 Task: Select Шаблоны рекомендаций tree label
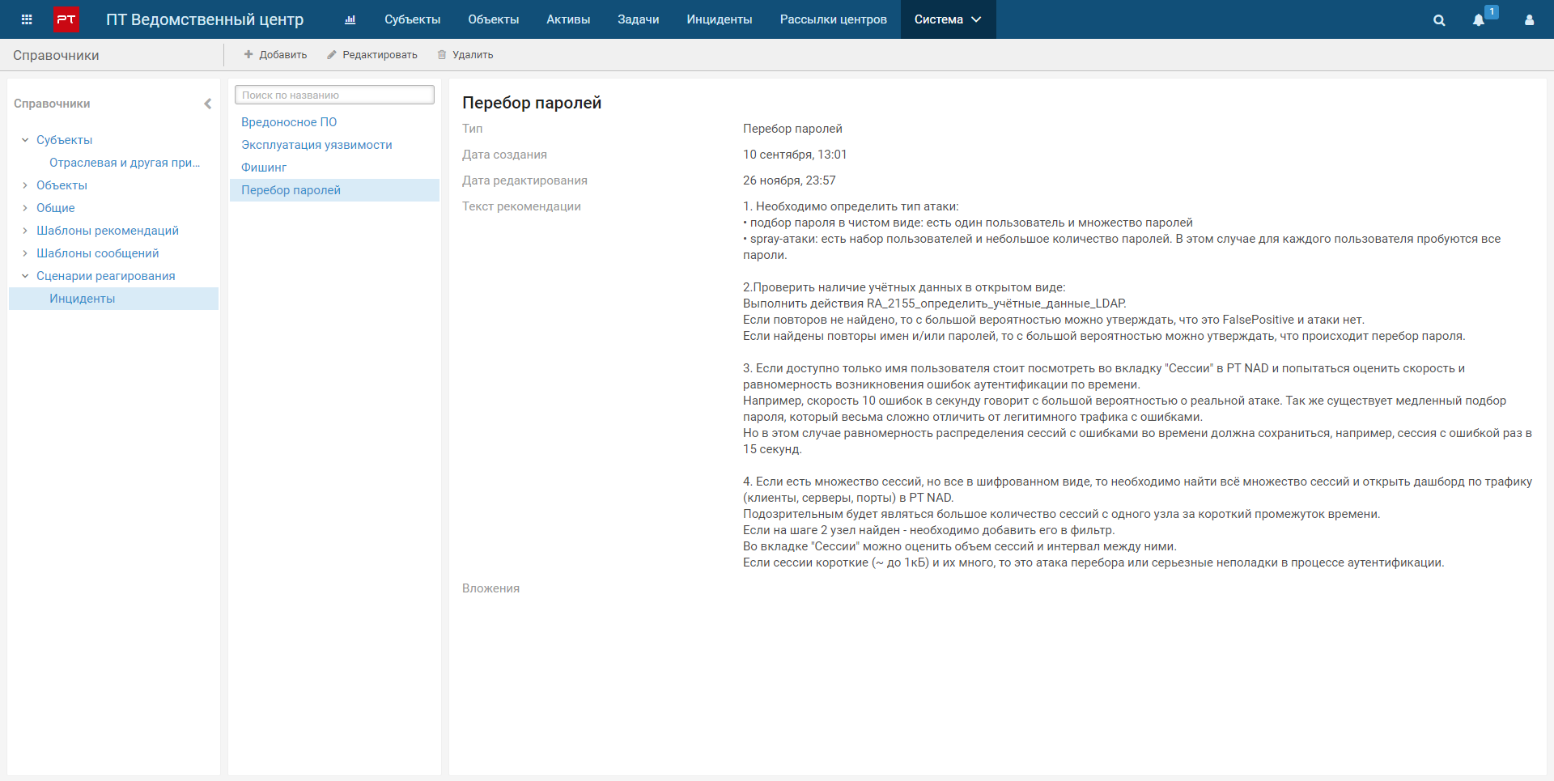click(x=108, y=231)
